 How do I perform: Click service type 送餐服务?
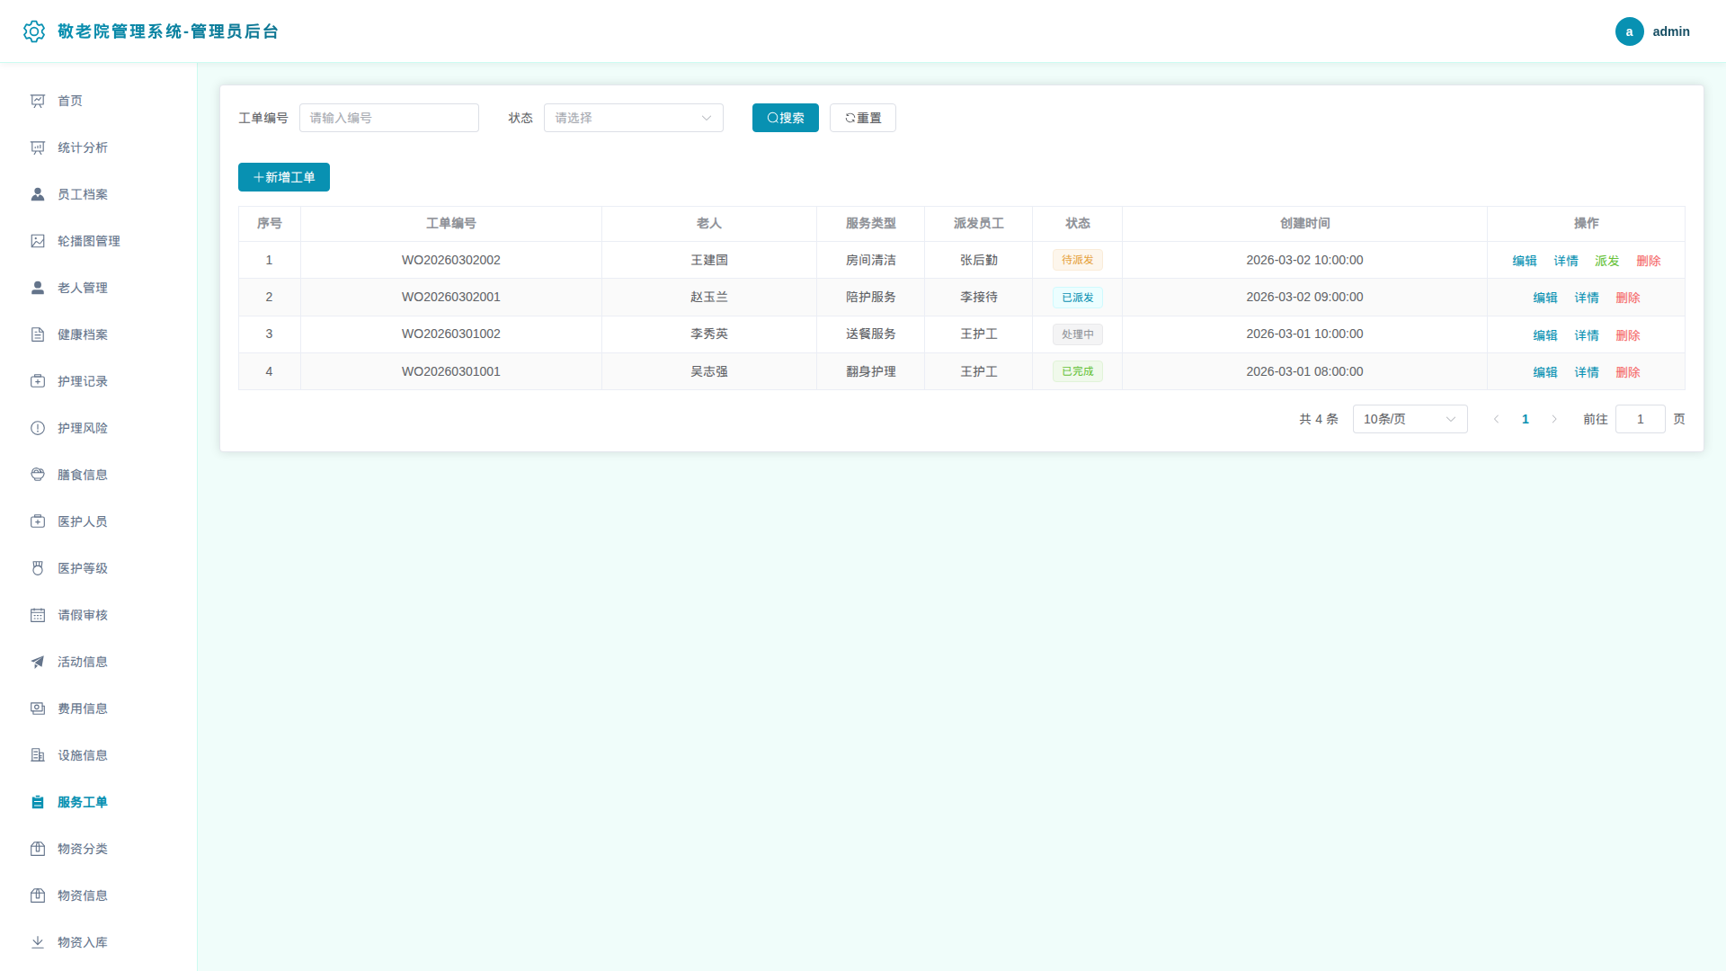[x=870, y=334]
